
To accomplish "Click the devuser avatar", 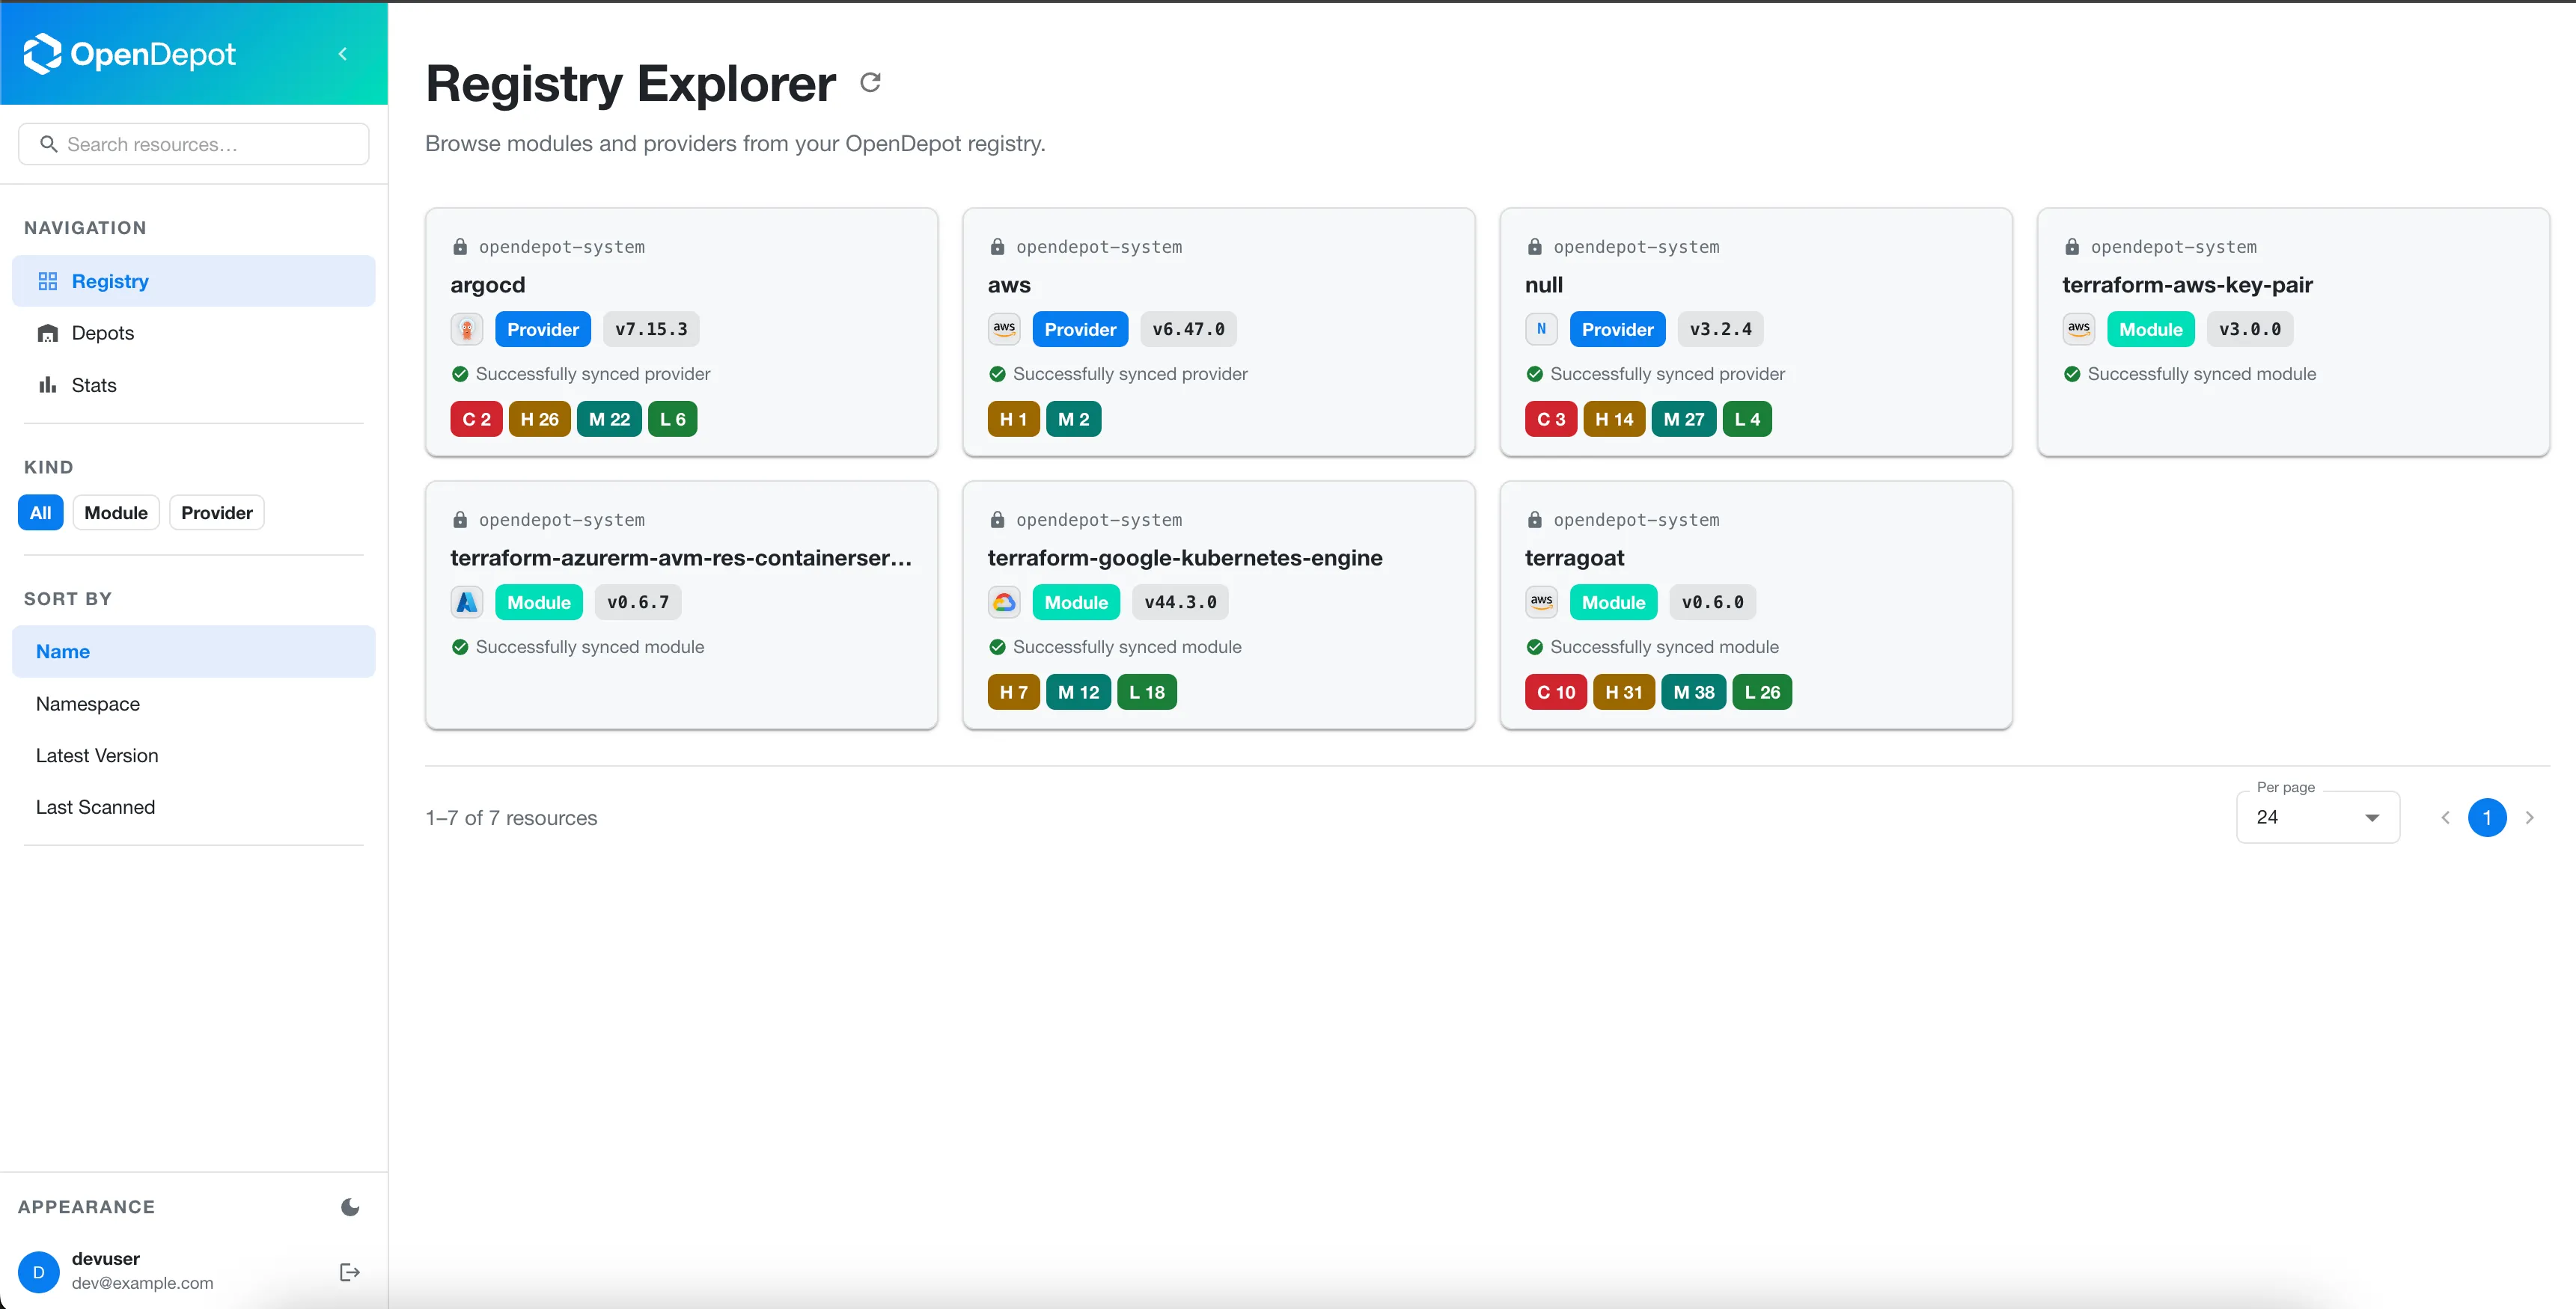I will [39, 1272].
